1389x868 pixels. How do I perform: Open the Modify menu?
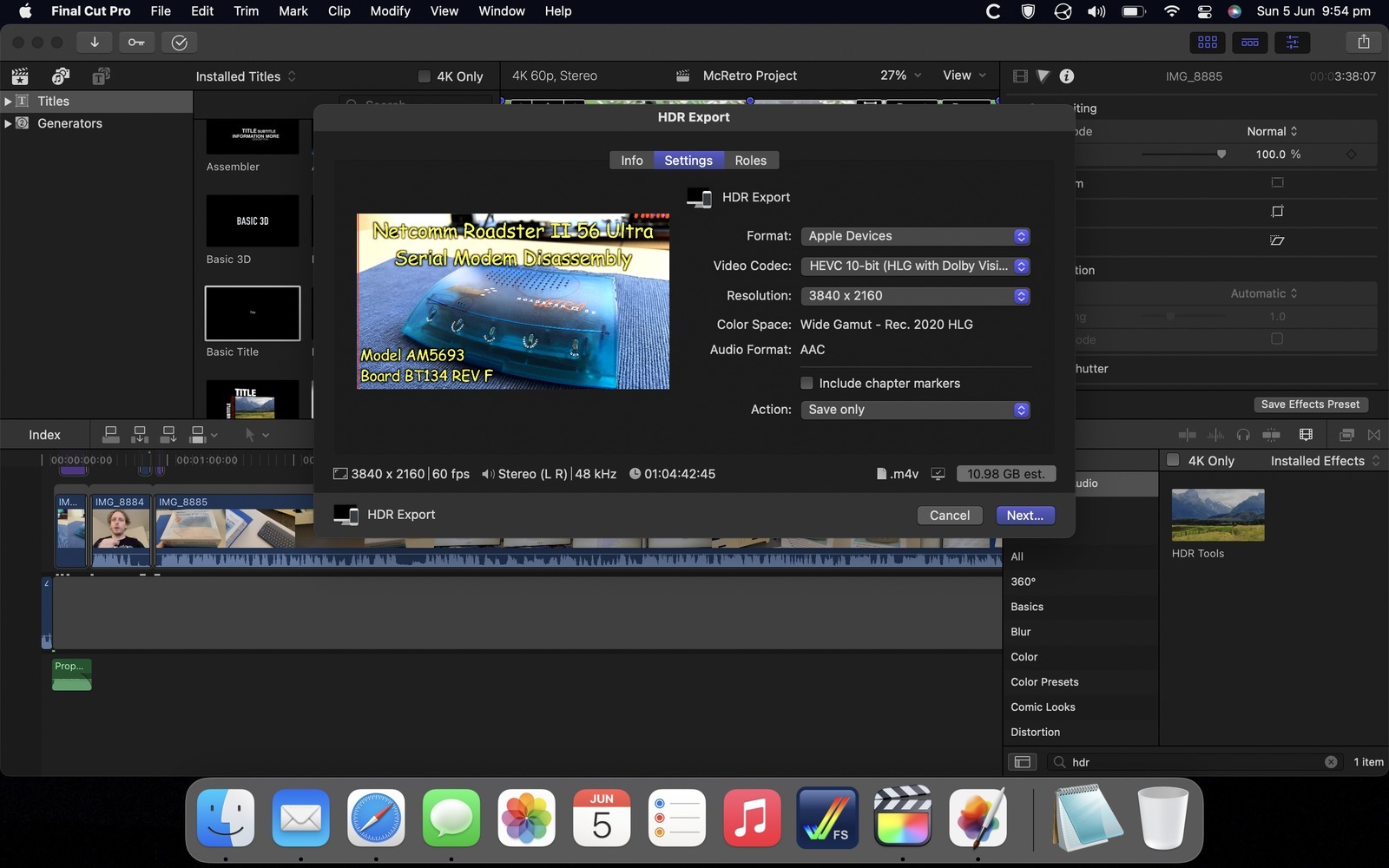click(390, 11)
